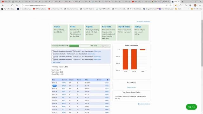
Task: Click highlighted time cell in second row
Action: (x=54, y=86)
